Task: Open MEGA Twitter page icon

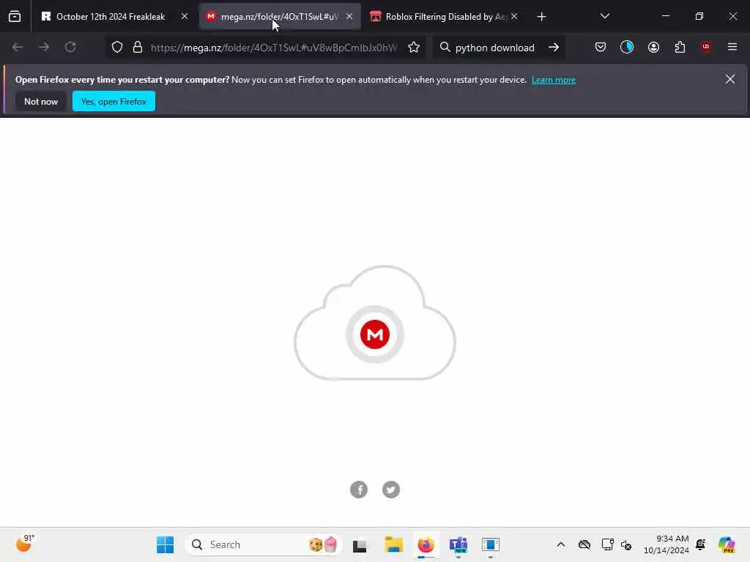Action: pos(391,490)
